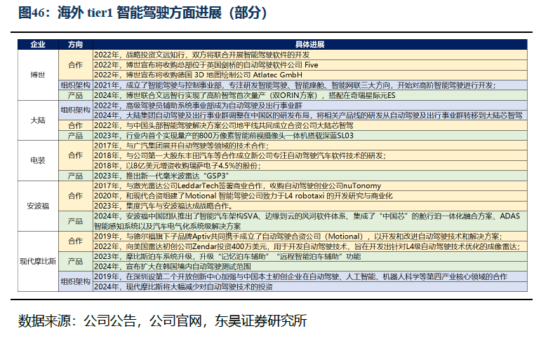Viewport: 541px width, 338px height.
Task: Select 安波福's 合作 direction cell
Action: (76, 196)
